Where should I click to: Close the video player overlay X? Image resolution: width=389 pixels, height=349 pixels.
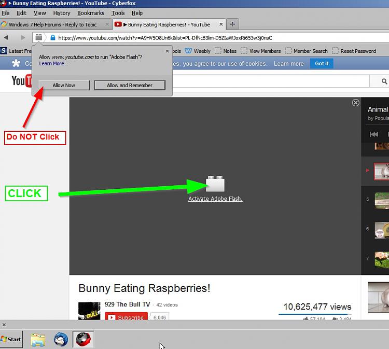[x=355, y=103]
